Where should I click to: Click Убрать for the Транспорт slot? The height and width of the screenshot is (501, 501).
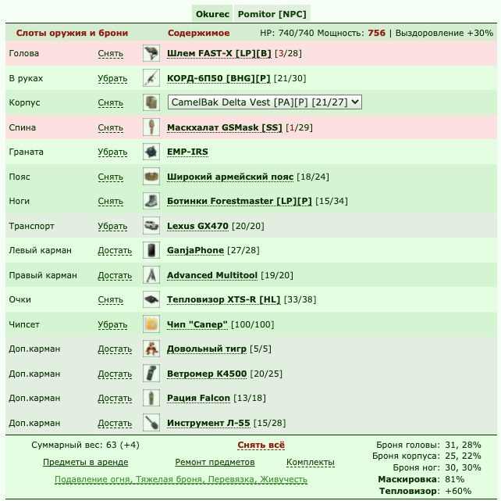point(112,227)
